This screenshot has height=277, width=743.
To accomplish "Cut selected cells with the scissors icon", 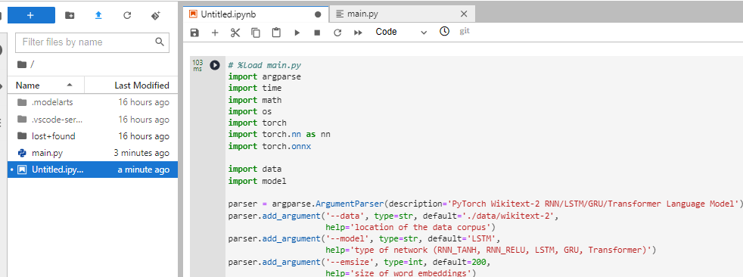I will pos(235,33).
